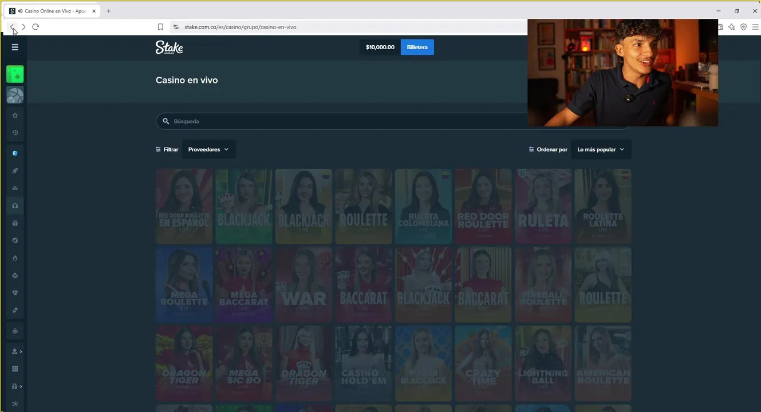The width and height of the screenshot is (761, 412).
Task: Open Mega Baccarat game
Action: [244, 285]
